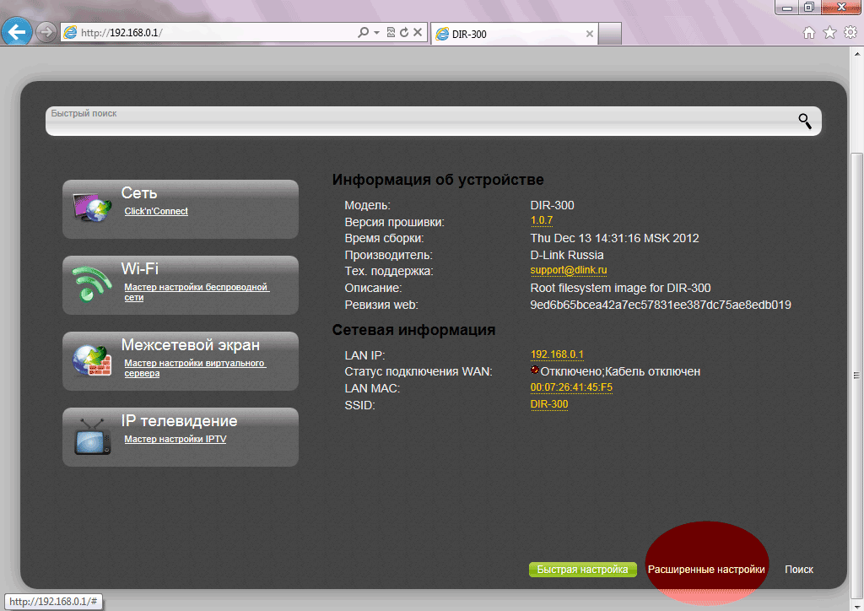Stop loading with the X icon in address bar
The image size is (864, 611).
pyautogui.click(x=418, y=33)
